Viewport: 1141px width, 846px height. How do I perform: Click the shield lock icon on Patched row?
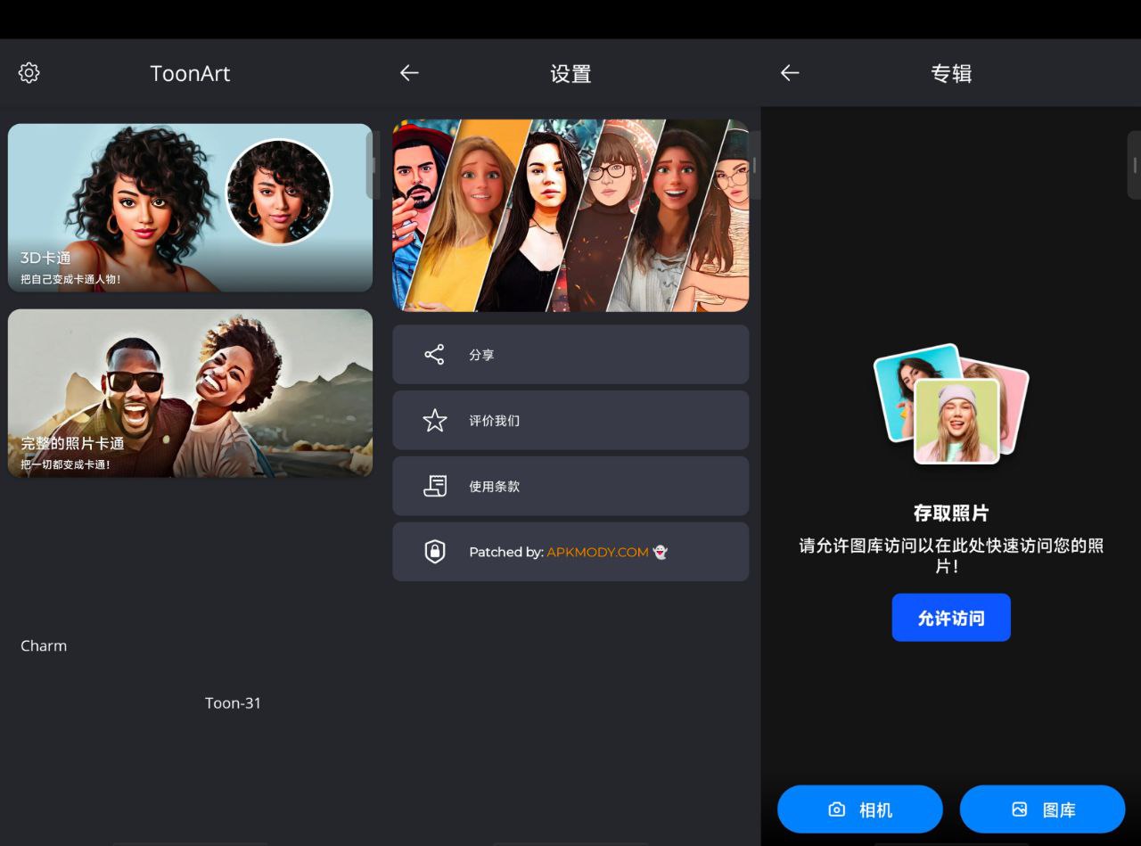(x=434, y=552)
